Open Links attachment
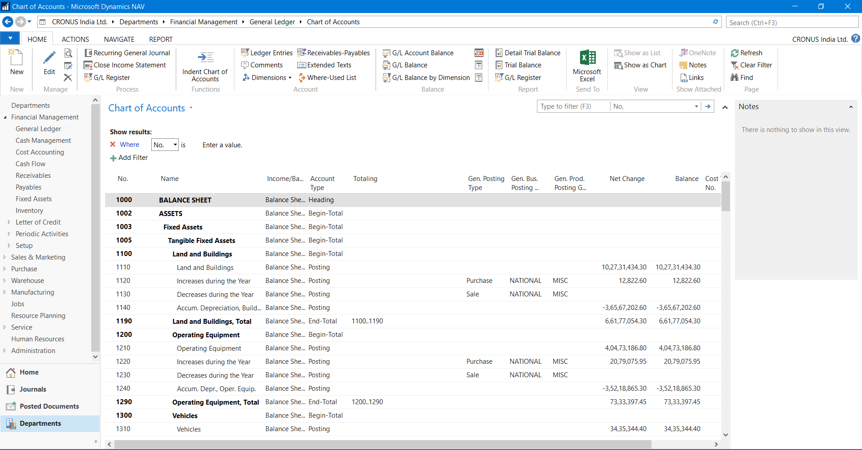 pyautogui.click(x=692, y=78)
